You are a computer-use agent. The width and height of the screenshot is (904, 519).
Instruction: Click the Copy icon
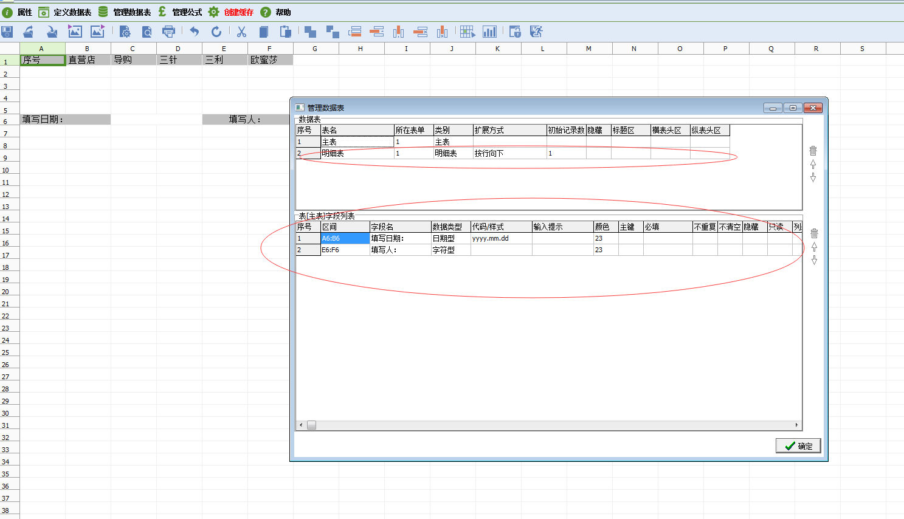(x=263, y=32)
